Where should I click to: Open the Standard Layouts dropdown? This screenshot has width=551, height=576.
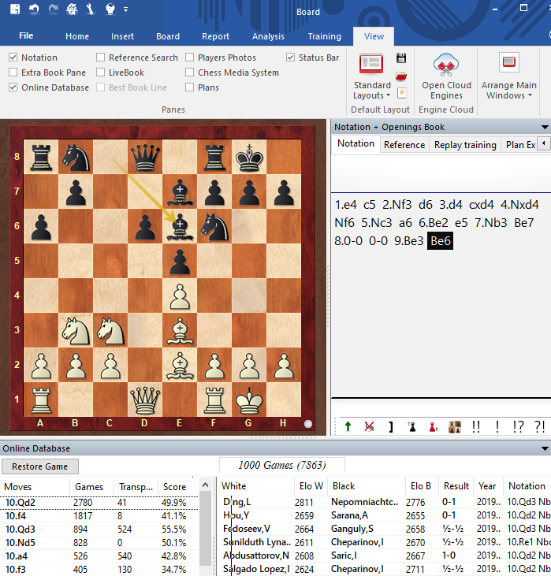click(372, 90)
